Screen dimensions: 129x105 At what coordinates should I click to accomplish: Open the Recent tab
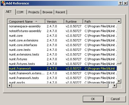click(x=60, y=12)
